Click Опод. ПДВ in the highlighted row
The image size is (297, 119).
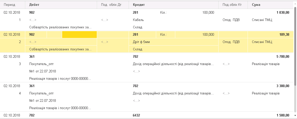tap(231, 42)
